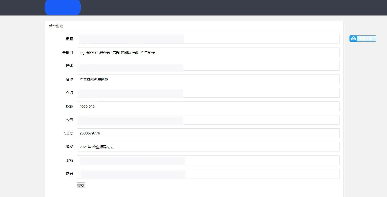Click the blue logo in the header

pyautogui.click(x=63, y=8)
